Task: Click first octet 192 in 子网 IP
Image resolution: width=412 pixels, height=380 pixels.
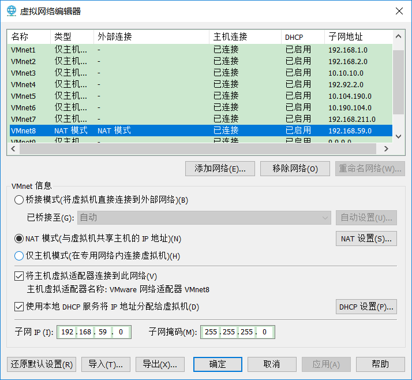Action: pyautogui.click(x=68, y=332)
